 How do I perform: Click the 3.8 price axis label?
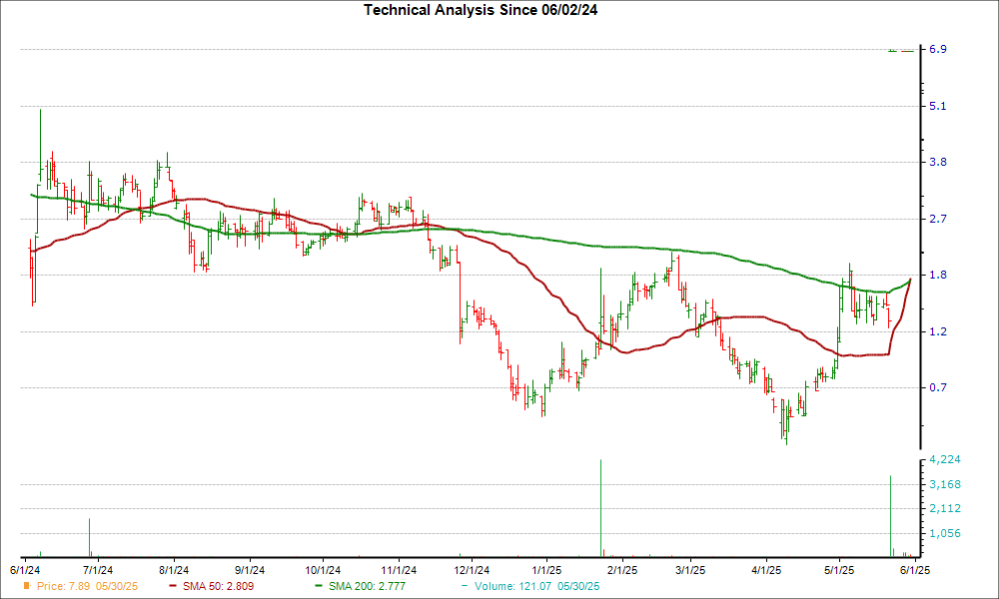coord(938,162)
